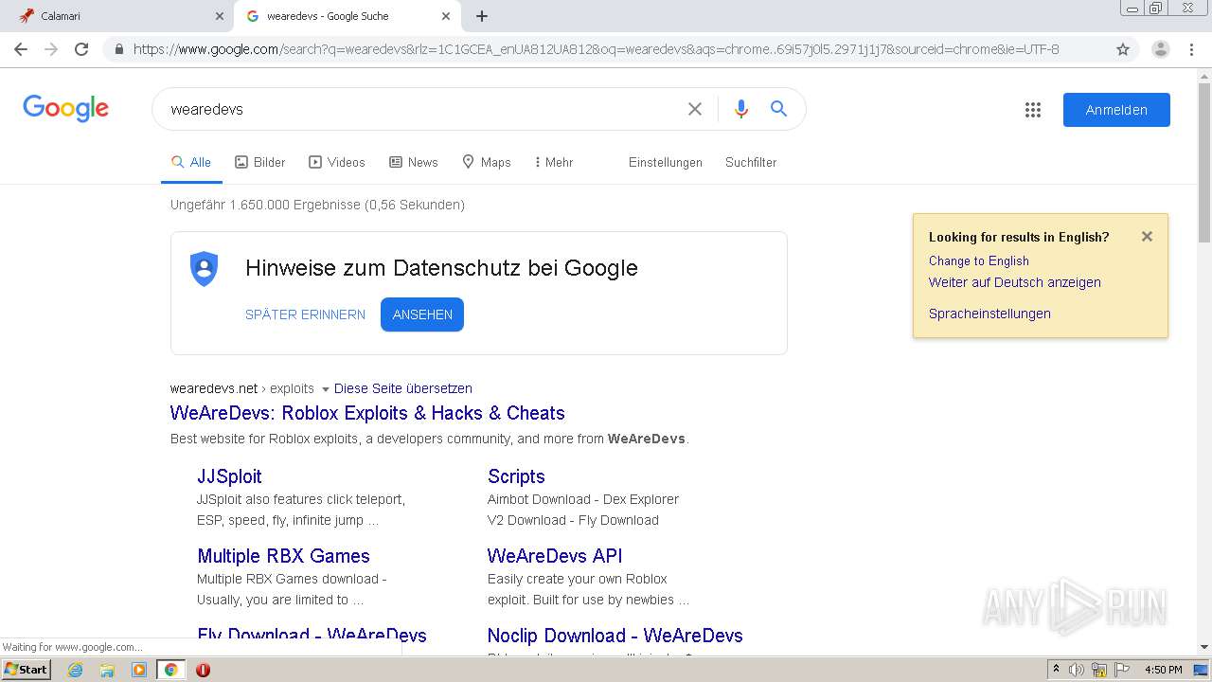Open the Chrome profile avatar icon
1212x682 pixels.
1160,49
